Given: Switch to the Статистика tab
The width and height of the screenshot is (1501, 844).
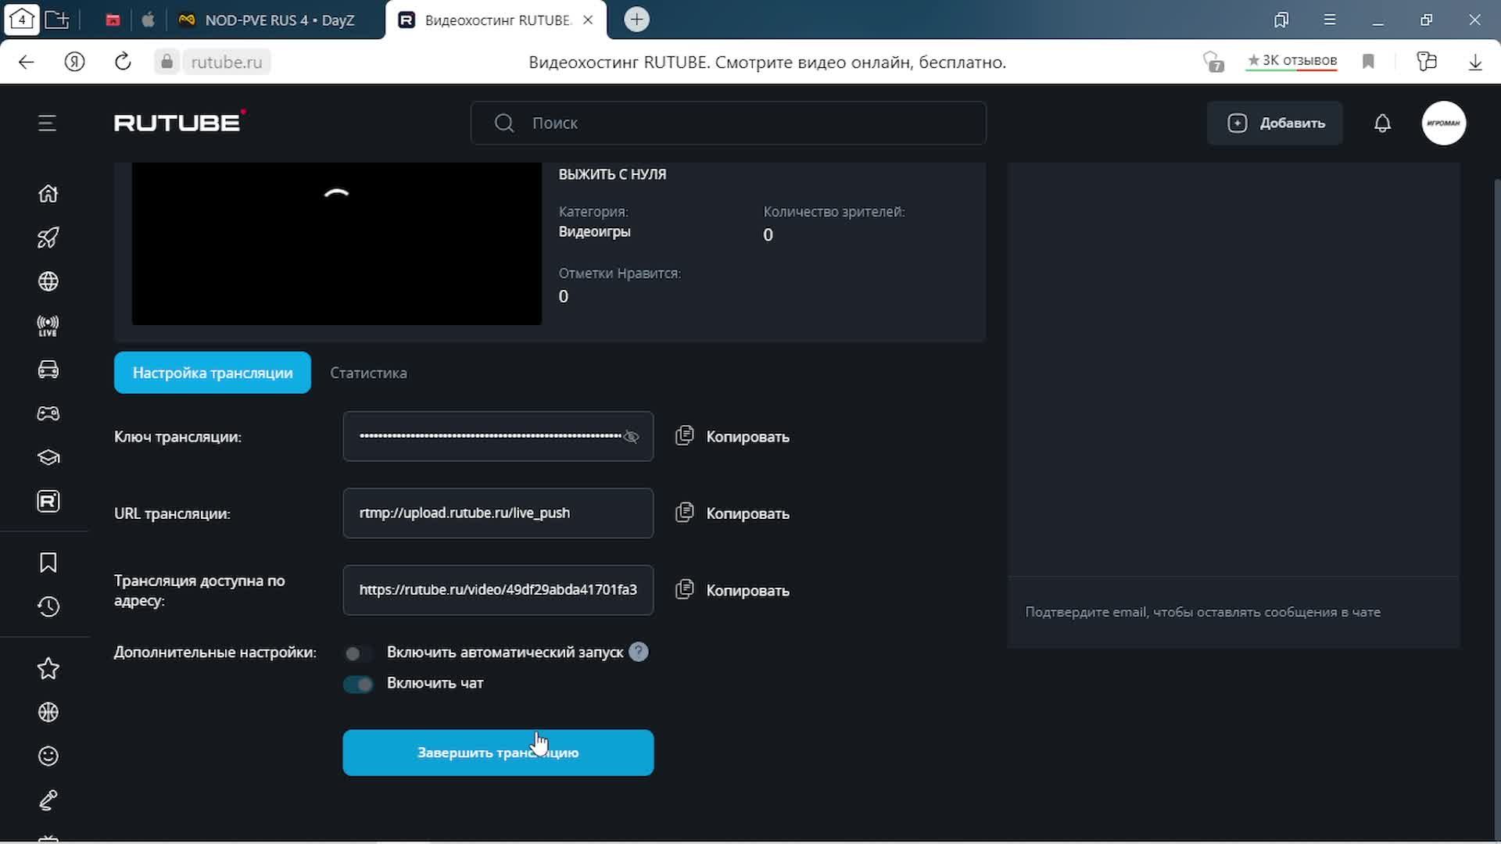Looking at the screenshot, I should 368,373.
